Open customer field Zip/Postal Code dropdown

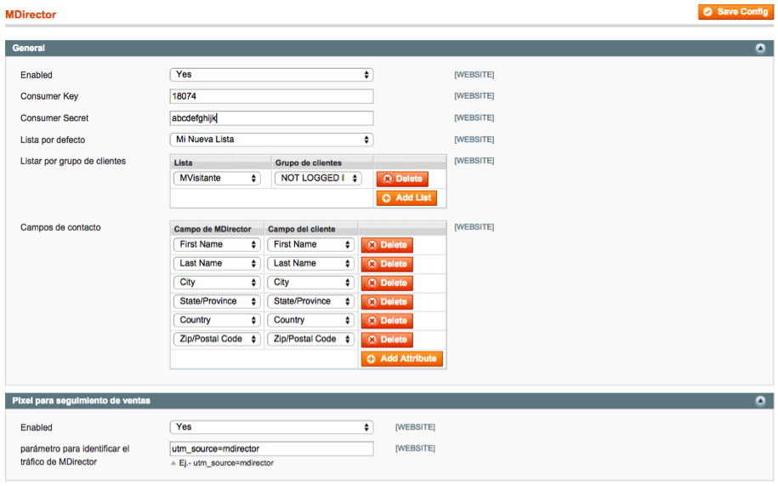click(x=310, y=339)
